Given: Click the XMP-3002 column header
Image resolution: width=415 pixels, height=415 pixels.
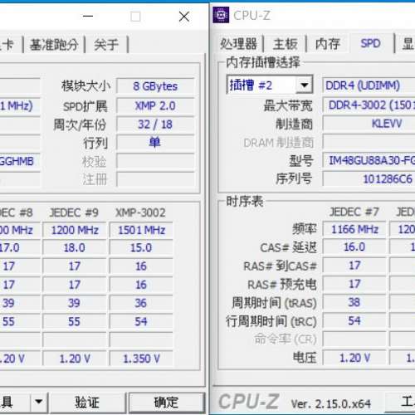Looking at the screenshot, I should 140,212.
